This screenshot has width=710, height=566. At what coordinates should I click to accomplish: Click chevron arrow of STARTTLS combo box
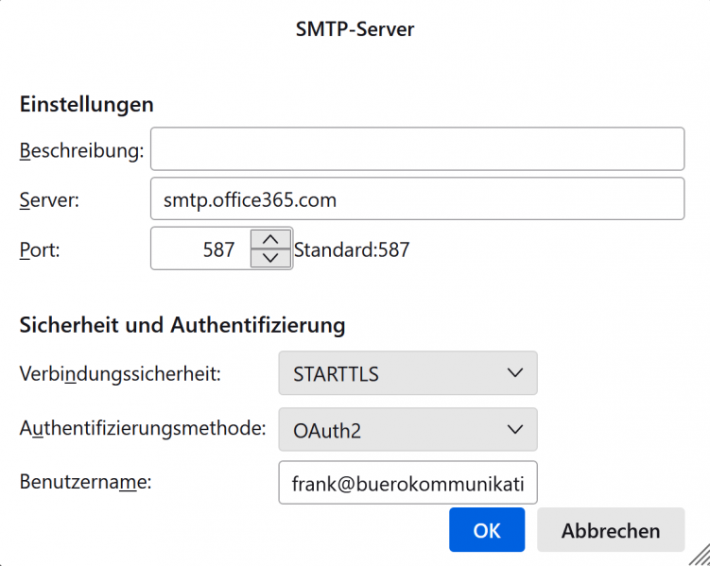[515, 373]
